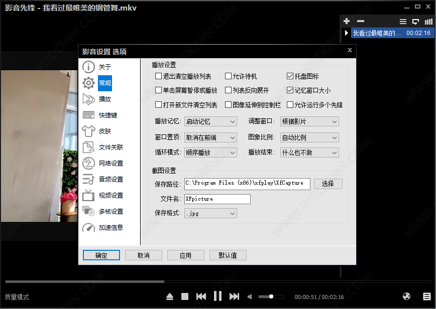Click 质里模式 text at bottom left
The height and width of the screenshot is (309, 436).
tap(17, 297)
